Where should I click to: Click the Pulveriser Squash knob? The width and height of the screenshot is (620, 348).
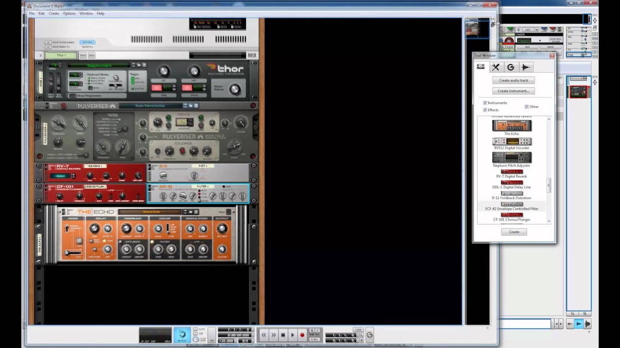pyautogui.click(x=58, y=123)
